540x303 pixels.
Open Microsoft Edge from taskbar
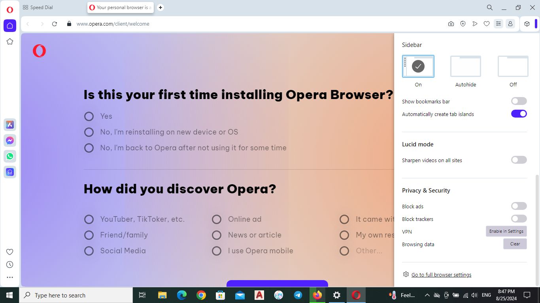tap(182, 295)
